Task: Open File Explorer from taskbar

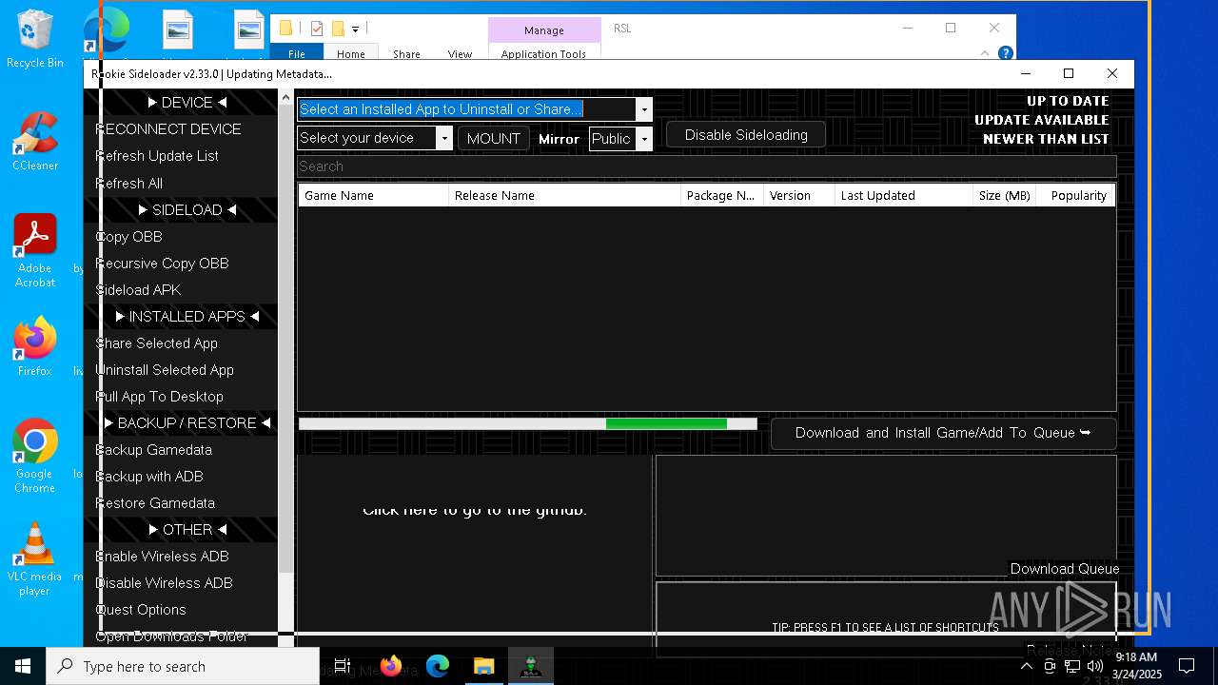Action: click(484, 666)
